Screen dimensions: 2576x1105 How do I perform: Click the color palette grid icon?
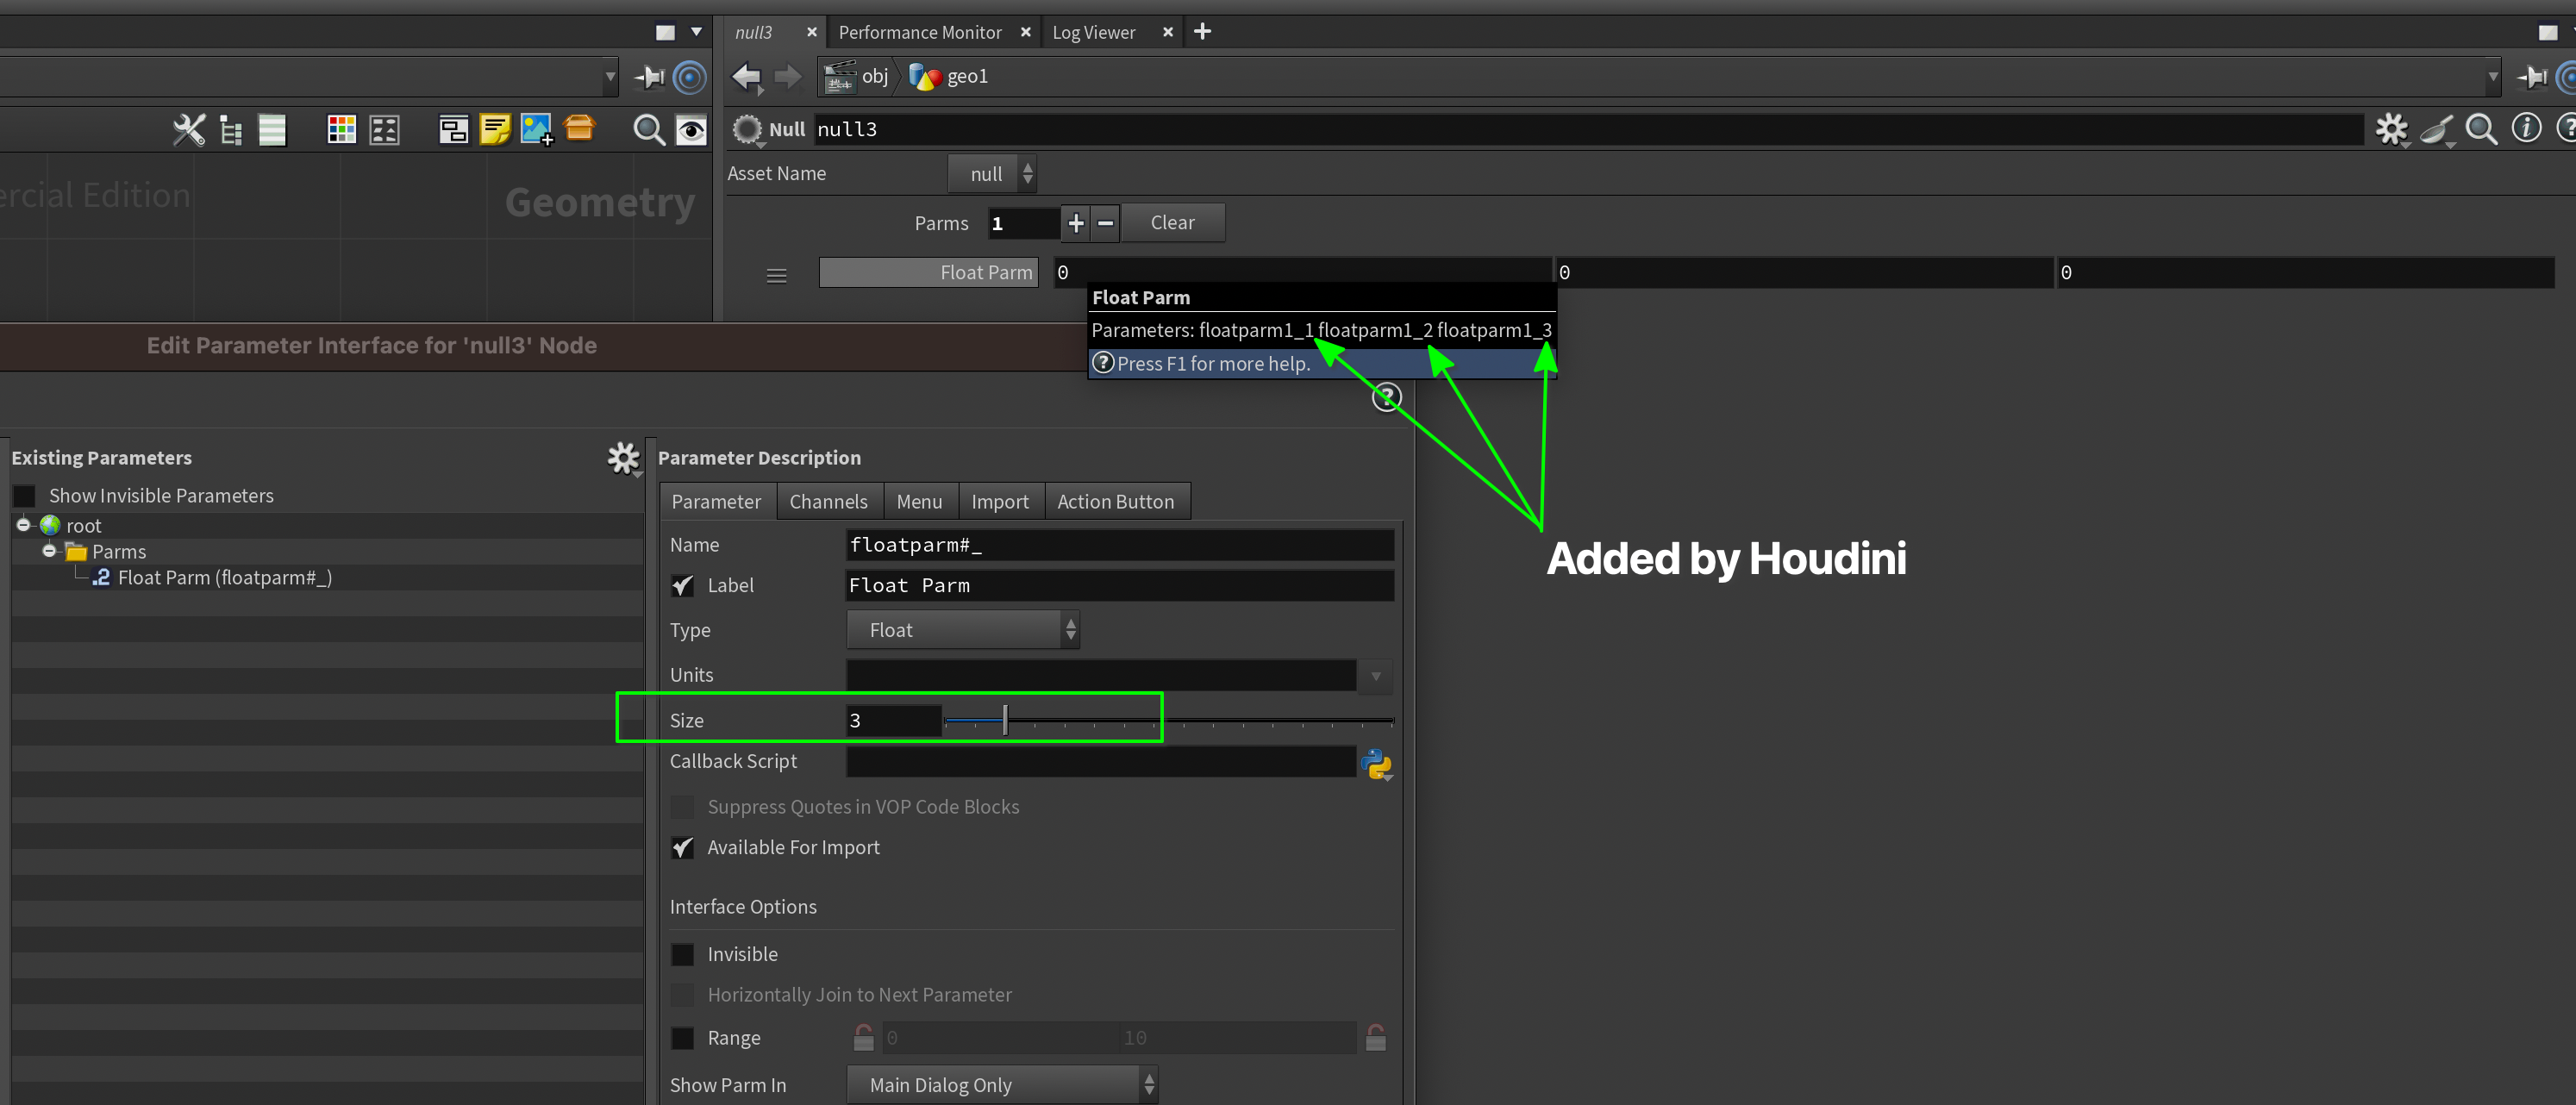pos(341,130)
